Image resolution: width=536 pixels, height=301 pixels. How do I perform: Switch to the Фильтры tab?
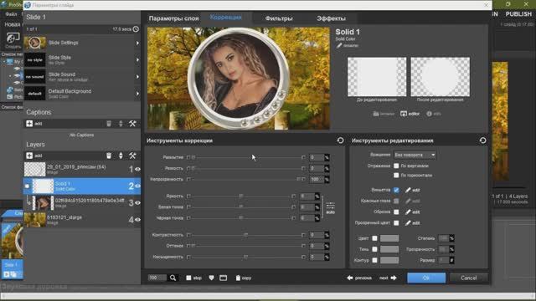click(x=279, y=18)
